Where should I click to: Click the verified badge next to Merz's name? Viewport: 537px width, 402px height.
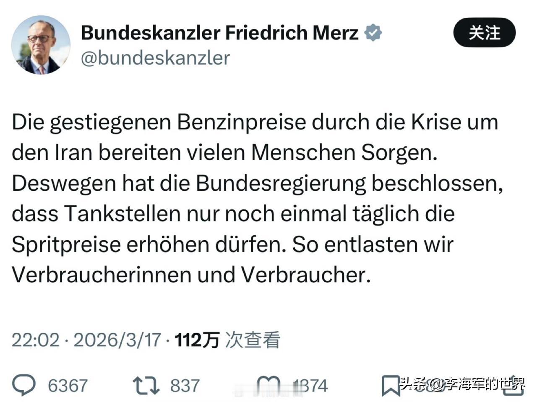373,31
